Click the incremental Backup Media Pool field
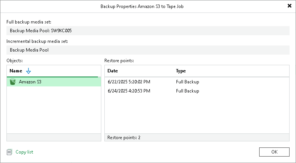 [x=148, y=50]
